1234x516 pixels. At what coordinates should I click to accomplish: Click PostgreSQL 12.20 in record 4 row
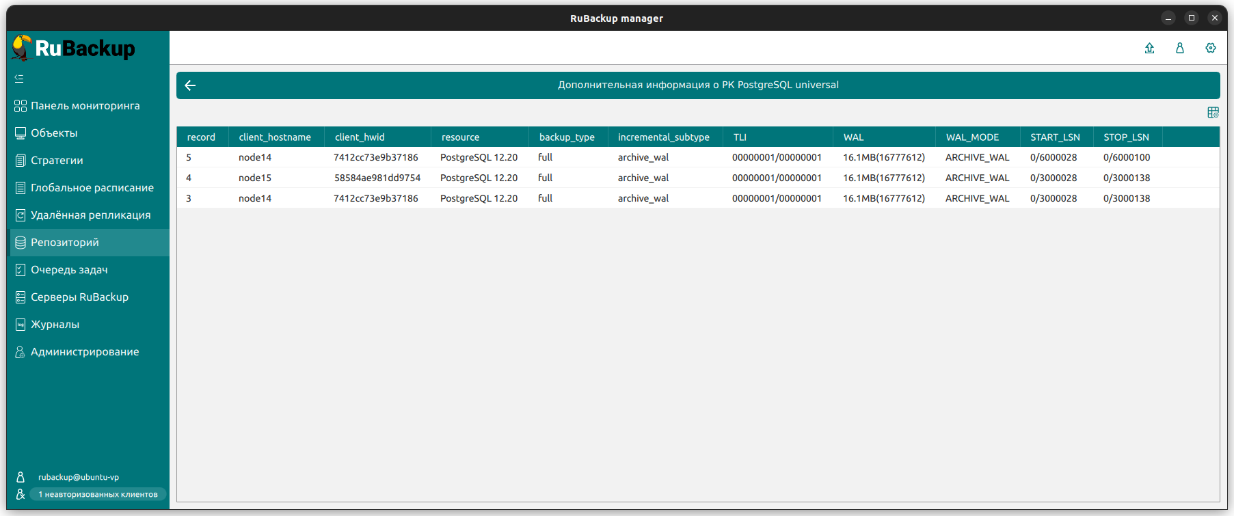coord(479,178)
